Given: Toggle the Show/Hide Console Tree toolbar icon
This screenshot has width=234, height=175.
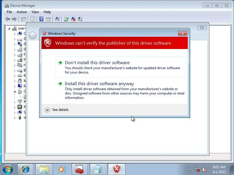Looking at the screenshot, I should (x=23, y=19).
